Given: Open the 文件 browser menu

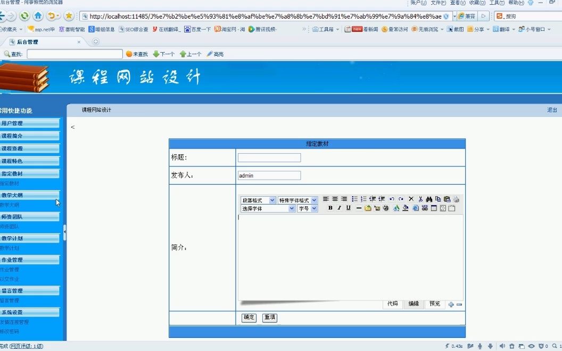Looking at the screenshot, I should (x=438, y=3).
